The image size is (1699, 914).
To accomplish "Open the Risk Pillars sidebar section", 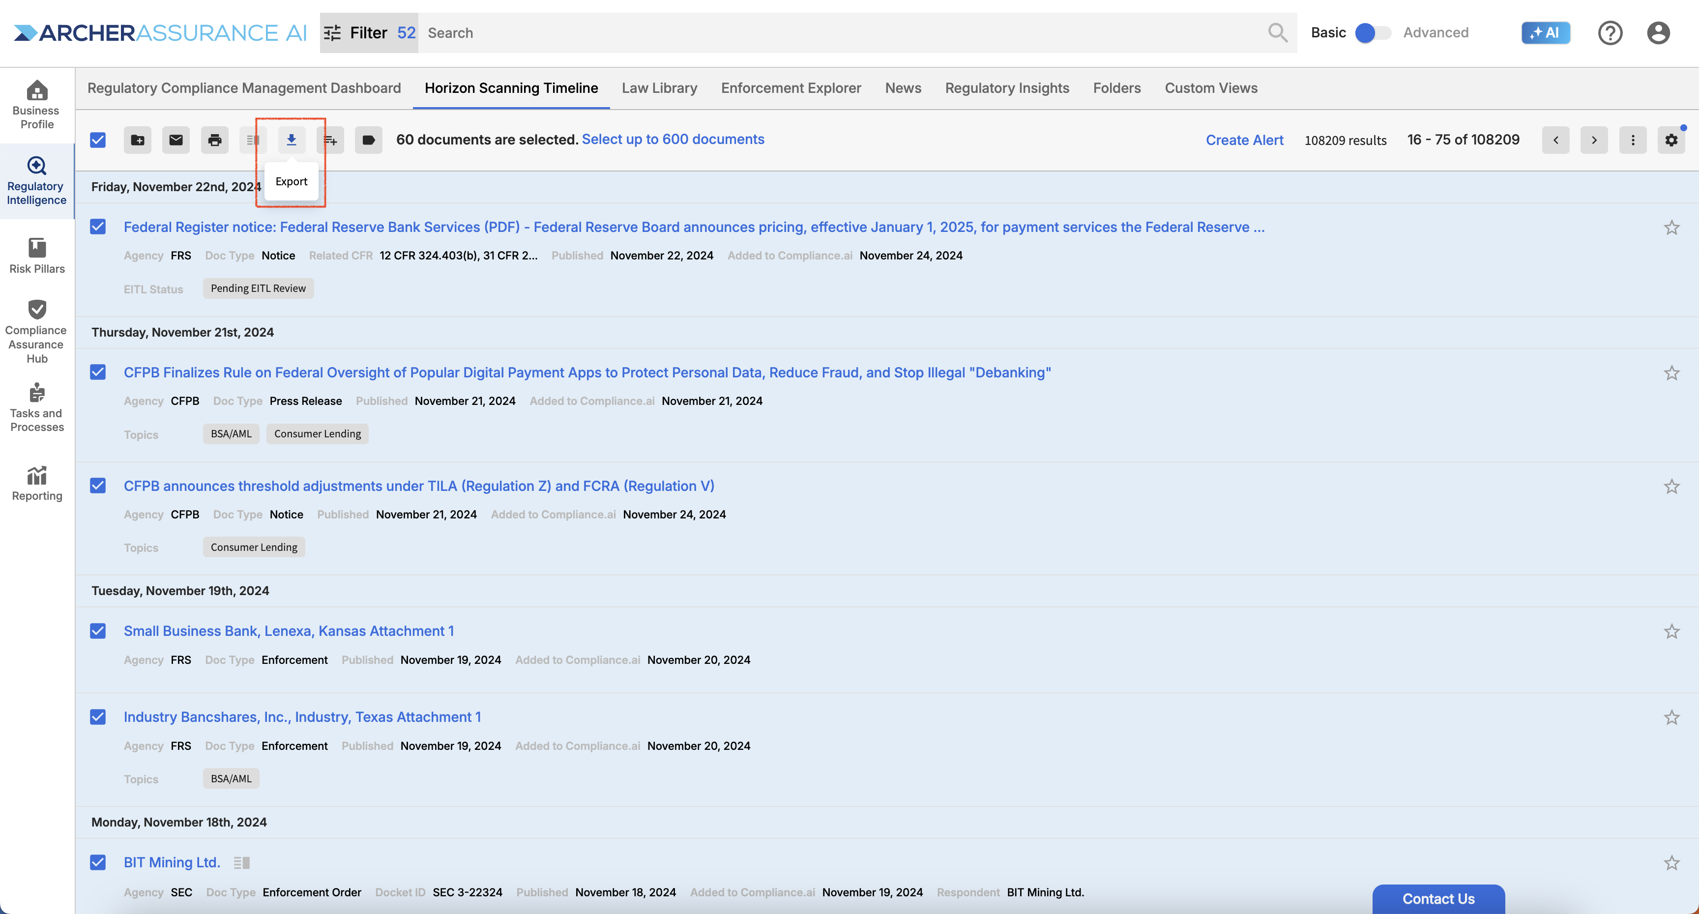I will (37, 256).
